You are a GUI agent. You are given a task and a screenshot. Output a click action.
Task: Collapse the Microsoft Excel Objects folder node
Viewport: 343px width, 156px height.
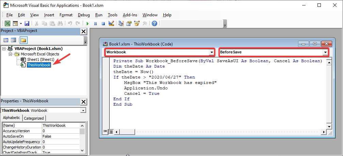10,54
